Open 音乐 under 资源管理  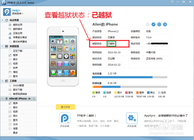(x=15, y=59)
